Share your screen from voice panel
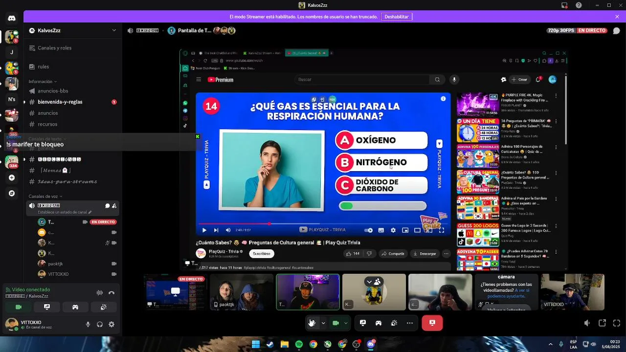The image size is (626, 352). coord(47,307)
